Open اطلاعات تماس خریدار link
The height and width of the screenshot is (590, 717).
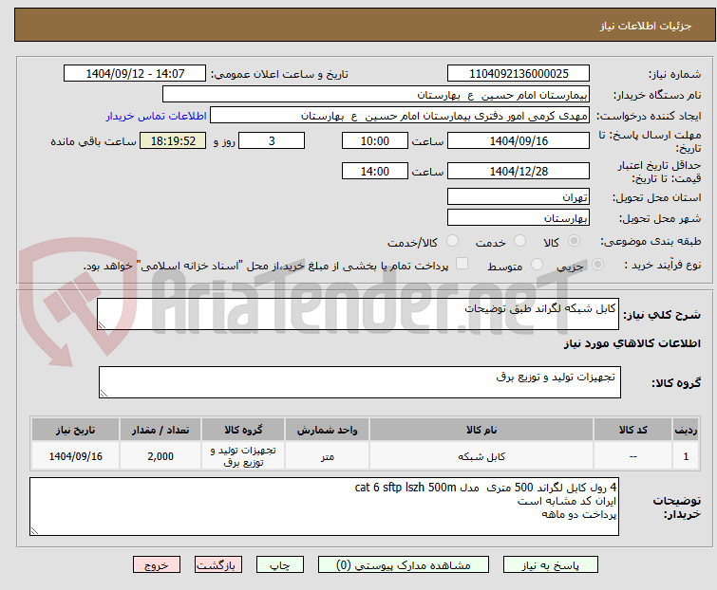[157, 116]
